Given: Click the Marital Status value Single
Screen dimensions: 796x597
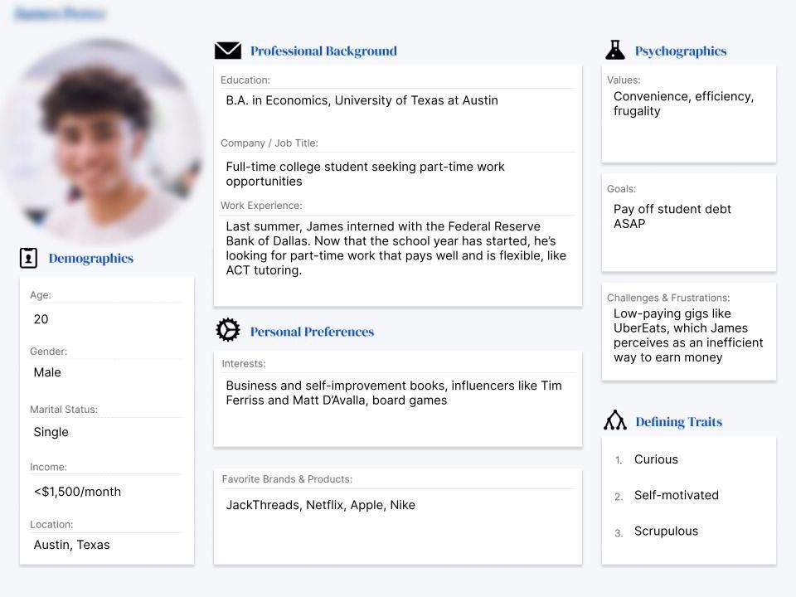Looking at the screenshot, I should pos(51,432).
